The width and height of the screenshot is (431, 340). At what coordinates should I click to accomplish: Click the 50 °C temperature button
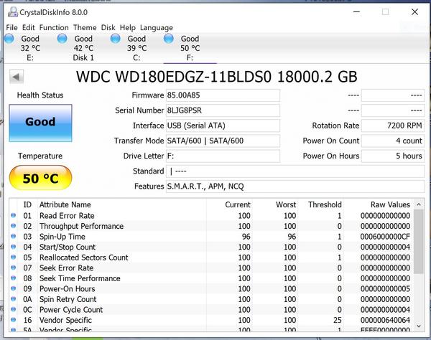coord(40,179)
